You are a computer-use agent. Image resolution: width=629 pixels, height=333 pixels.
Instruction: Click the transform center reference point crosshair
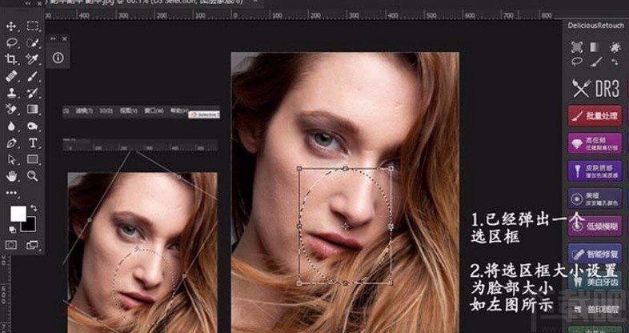tap(345, 227)
